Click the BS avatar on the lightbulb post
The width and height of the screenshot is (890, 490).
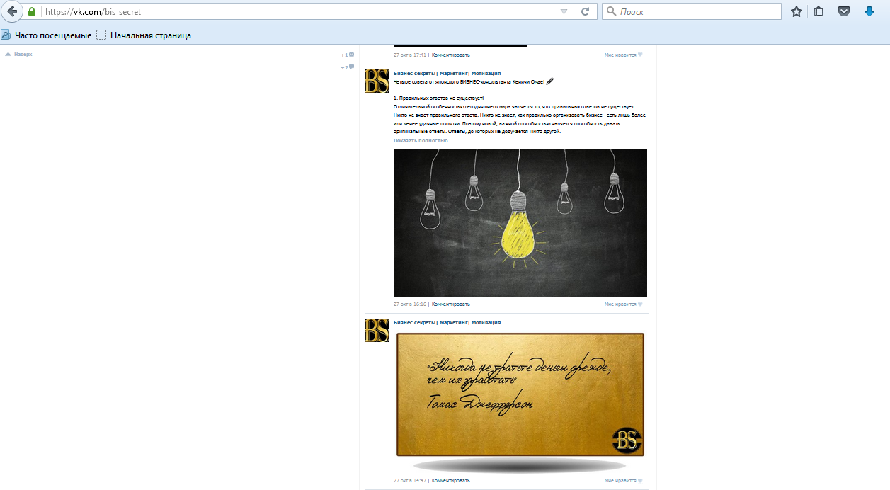377,81
